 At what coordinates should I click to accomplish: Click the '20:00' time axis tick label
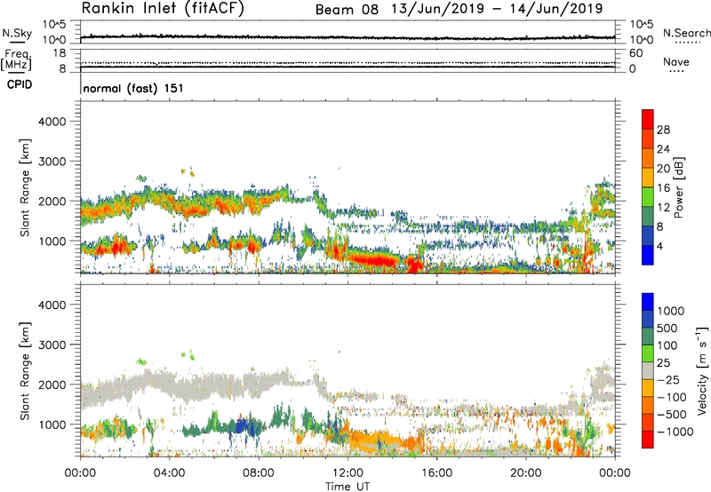click(526, 473)
